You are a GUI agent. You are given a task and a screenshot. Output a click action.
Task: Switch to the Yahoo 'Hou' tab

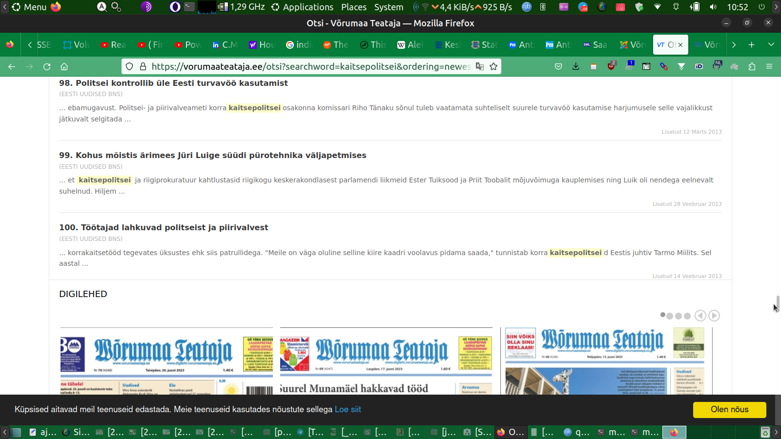262,44
